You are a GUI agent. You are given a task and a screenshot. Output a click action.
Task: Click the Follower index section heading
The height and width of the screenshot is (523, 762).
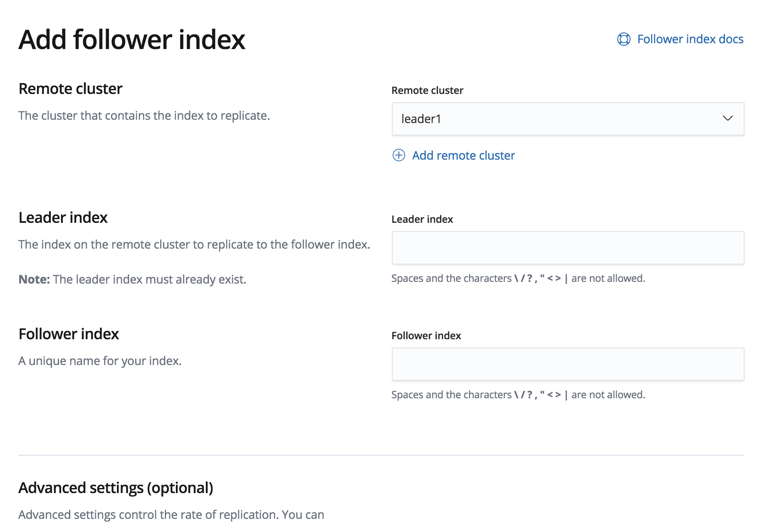tap(68, 334)
